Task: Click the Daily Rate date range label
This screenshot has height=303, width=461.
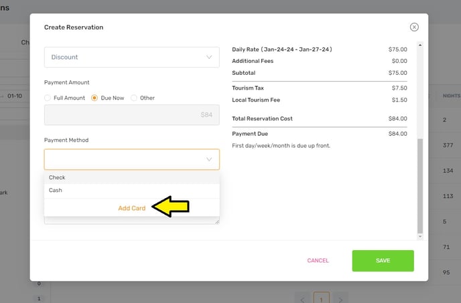Action: [282, 49]
